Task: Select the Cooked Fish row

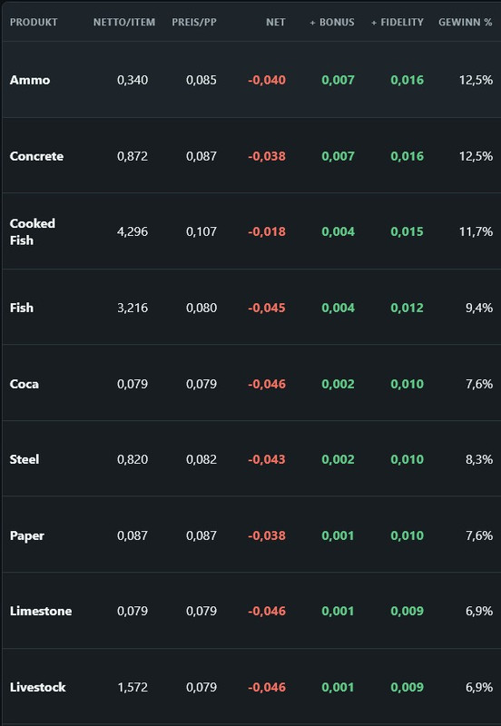Action: [250, 231]
